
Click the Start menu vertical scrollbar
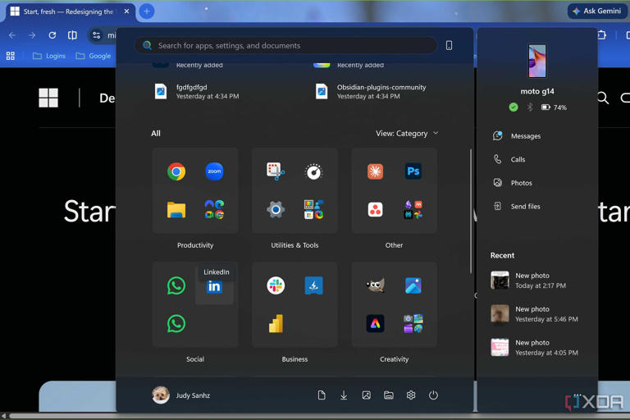tap(471, 212)
